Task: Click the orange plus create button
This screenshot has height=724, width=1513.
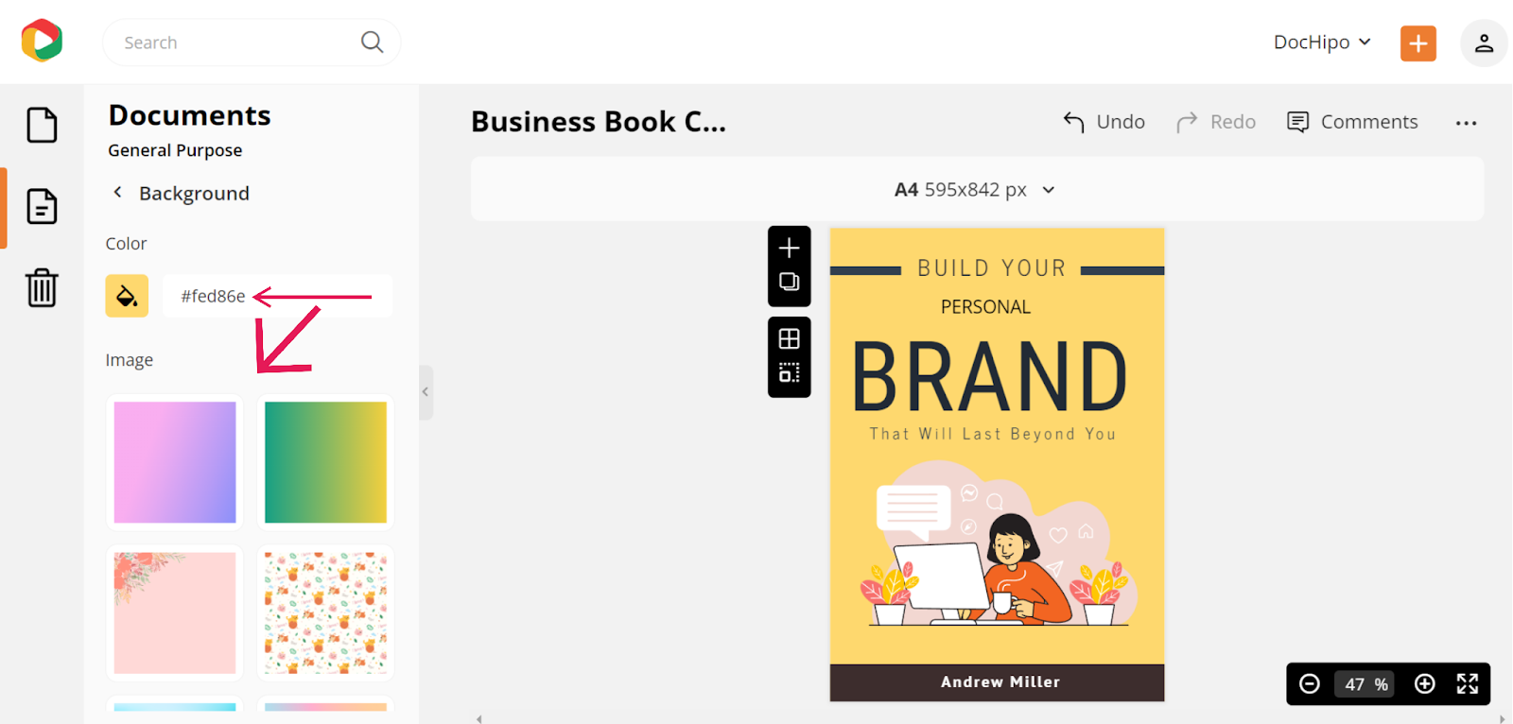Action: pos(1417,43)
